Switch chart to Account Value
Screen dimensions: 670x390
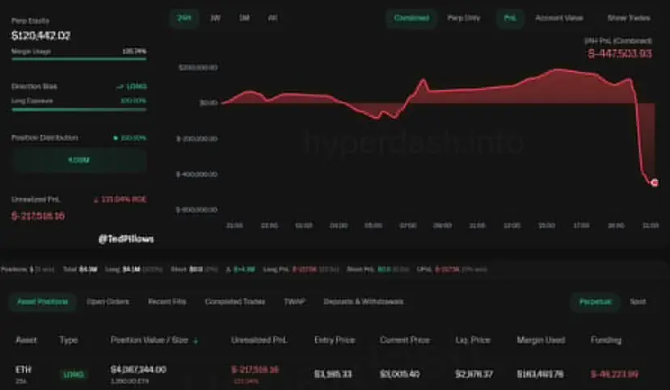[x=559, y=18]
